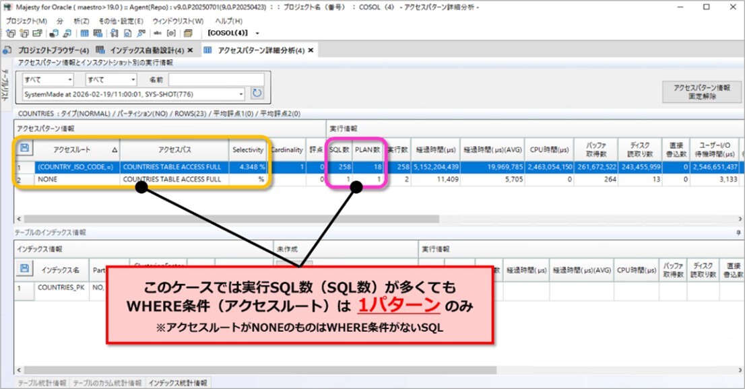Click the save icon in index info grid header
This screenshot has width=745, height=389.
click(25, 269)
